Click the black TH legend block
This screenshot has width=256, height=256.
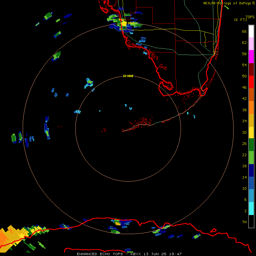tap(251, 221)
